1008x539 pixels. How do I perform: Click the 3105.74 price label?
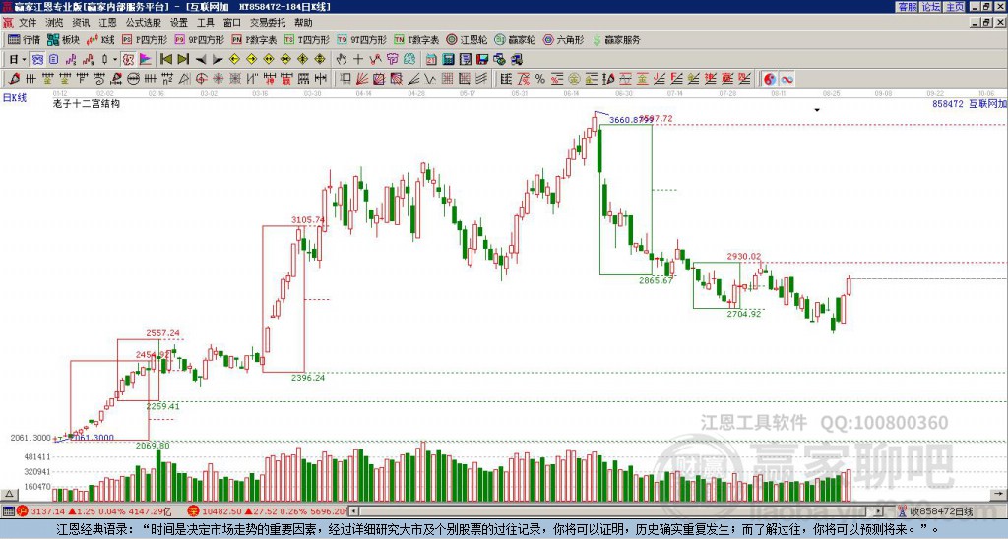[x=308, y=219]
